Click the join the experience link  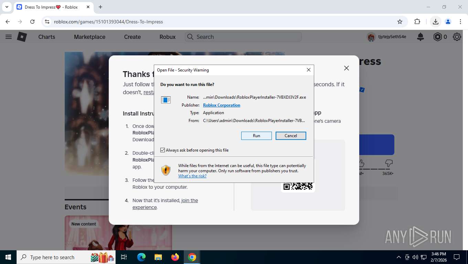point(165,204)
